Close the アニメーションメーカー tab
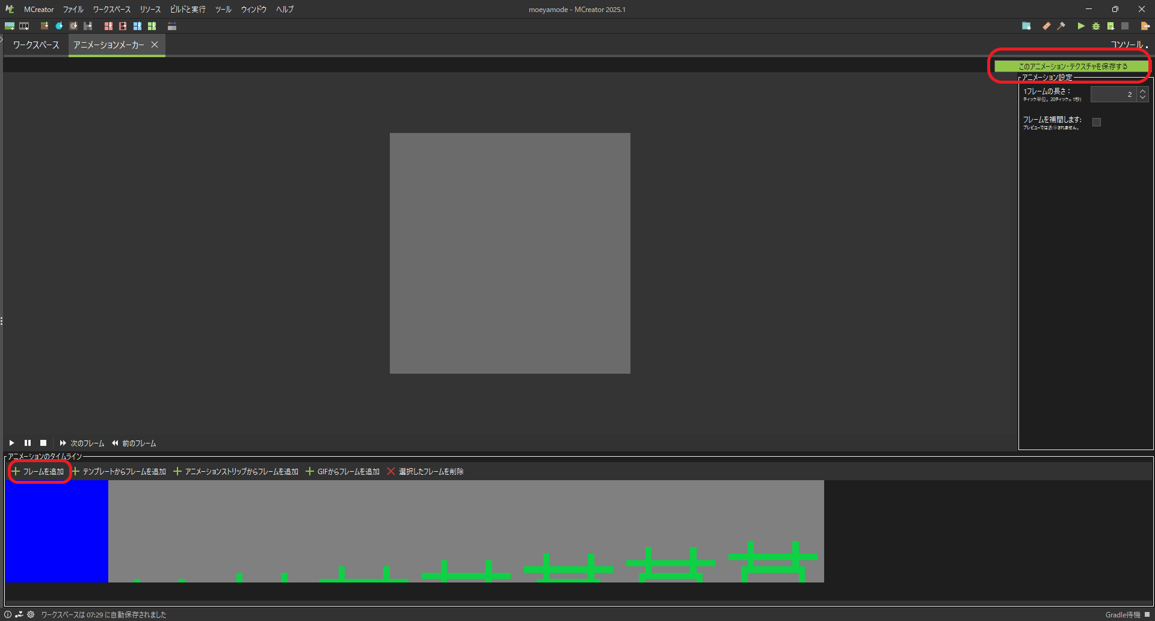Screen dimensions: 1155x621 click(x=155, y=45)
